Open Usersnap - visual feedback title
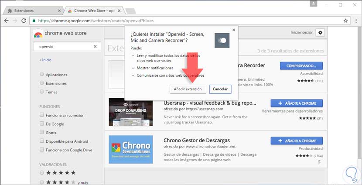 pos(210,103)
